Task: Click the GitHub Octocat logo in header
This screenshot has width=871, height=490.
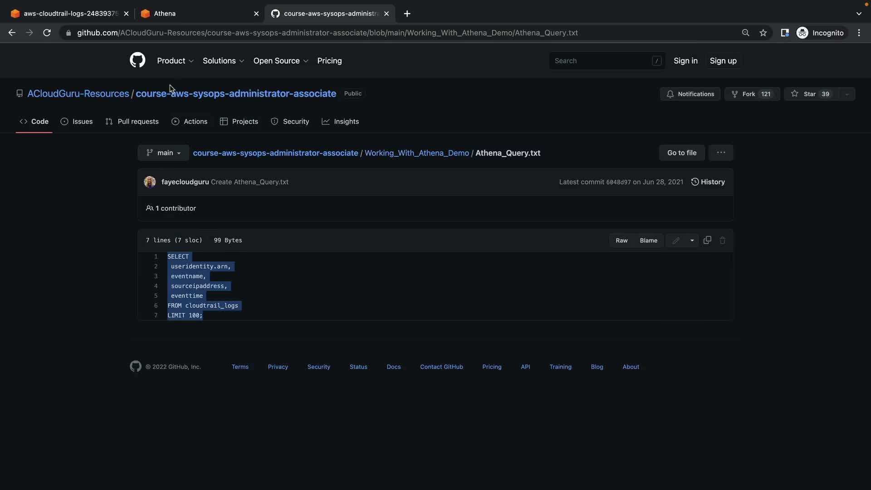Action: click(x=137, y=60)
